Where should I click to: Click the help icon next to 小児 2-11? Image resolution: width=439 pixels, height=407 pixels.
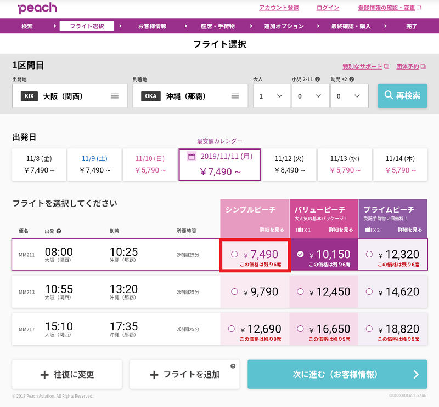coord(317,79)
